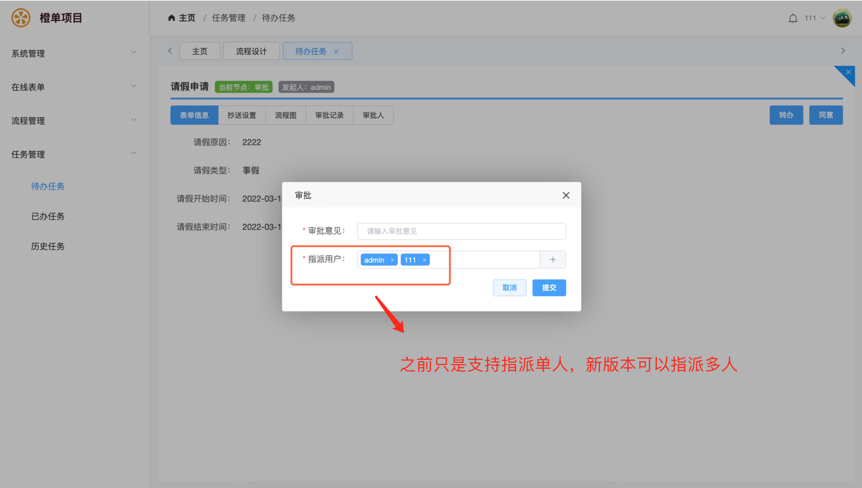Open the 审批记录 tab
862x488 pixels.
(329, 115)
